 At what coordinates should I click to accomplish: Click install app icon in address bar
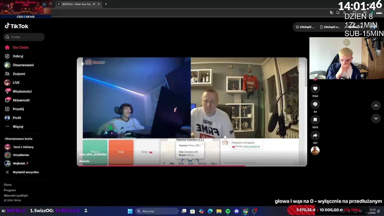338,13
